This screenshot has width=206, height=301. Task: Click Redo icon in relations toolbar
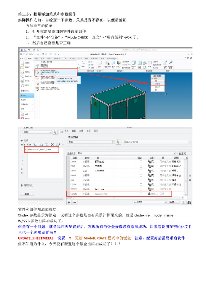click(29, 145)
